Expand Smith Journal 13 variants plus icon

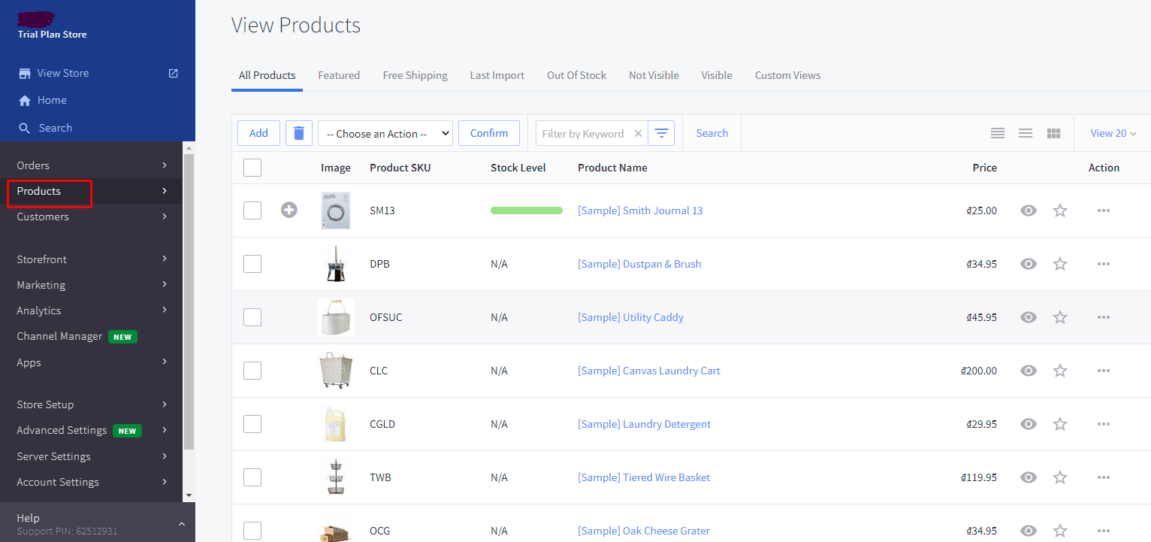(x=289, y=210)
